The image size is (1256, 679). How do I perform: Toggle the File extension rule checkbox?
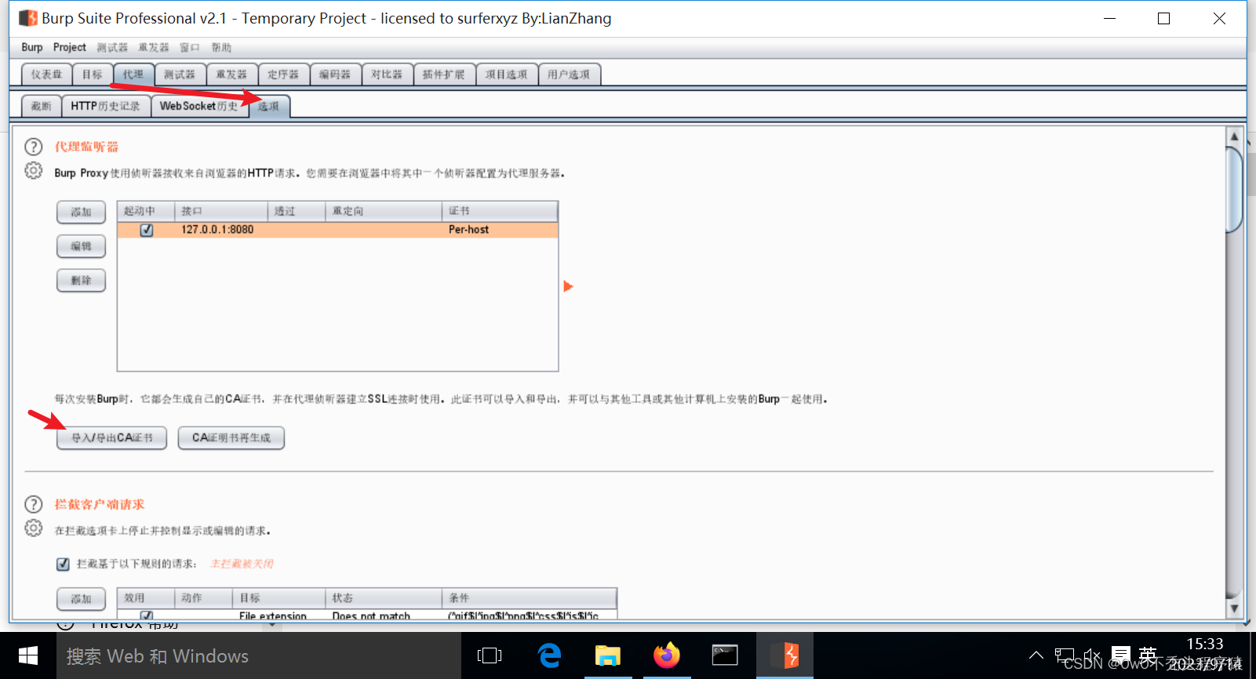coord(147,615)
